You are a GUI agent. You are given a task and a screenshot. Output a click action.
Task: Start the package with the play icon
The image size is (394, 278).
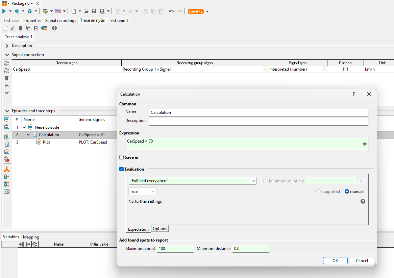(4, 11)
